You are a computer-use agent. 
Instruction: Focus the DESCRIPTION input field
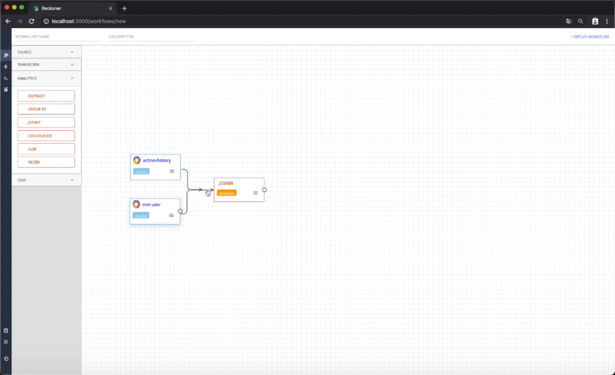[x=151, y=37]
